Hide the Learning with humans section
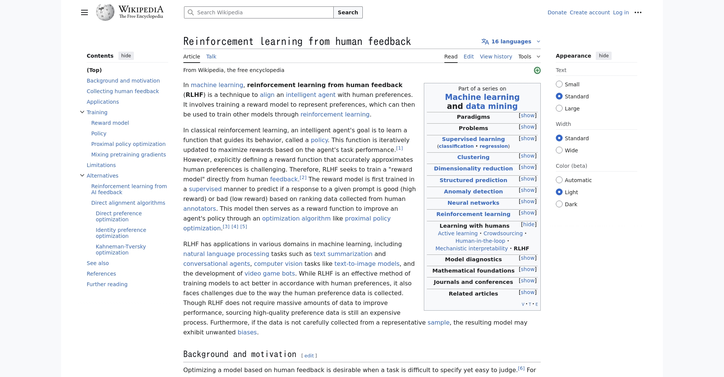 coord(529,224)
